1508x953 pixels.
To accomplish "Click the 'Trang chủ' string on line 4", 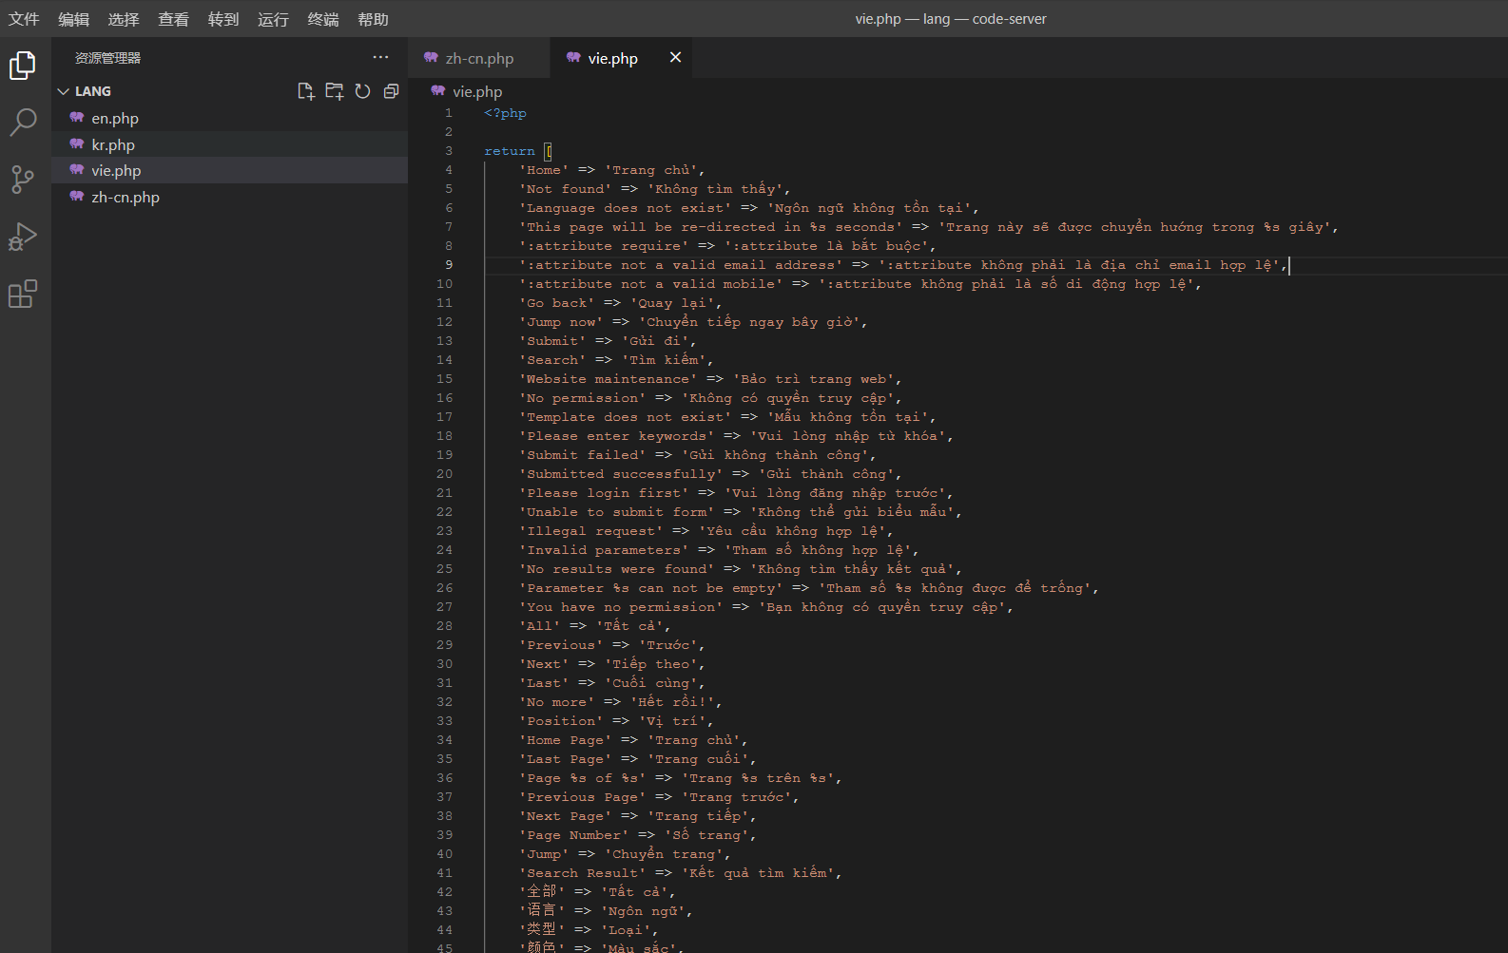I will tap(650, 170).
